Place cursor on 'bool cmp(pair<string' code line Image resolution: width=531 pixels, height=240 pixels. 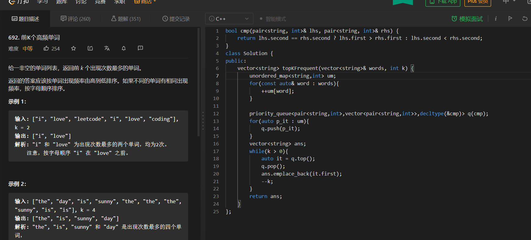312,31
